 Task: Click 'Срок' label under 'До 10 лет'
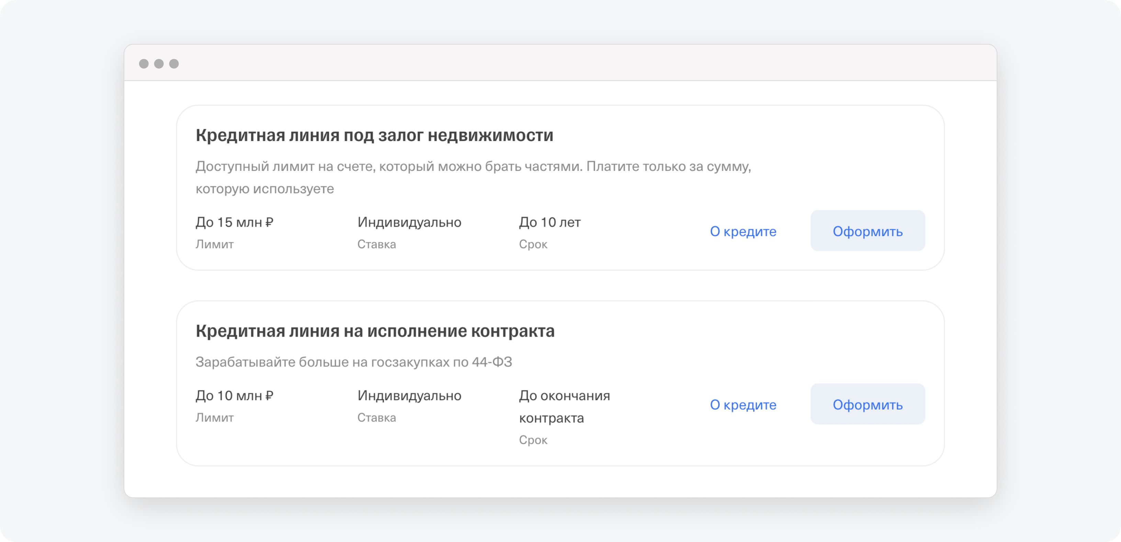533,244
